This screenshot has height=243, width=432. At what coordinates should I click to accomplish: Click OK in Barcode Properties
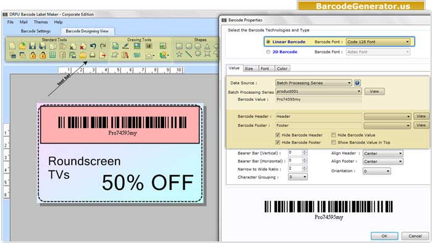[384, 236]
